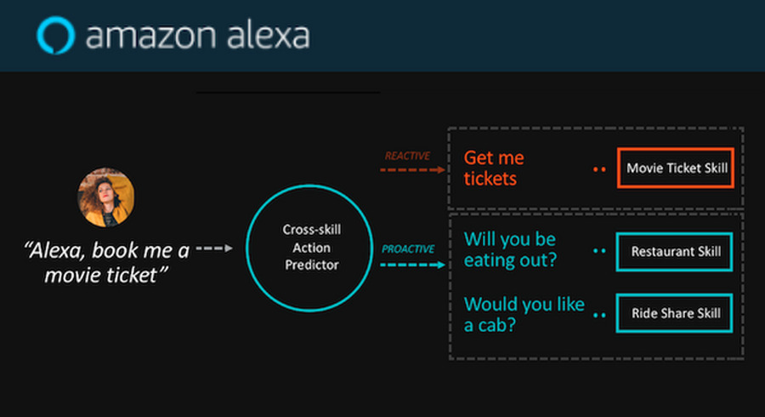Image resolution: width=765 pixels, height=417 pixels.
Task: Click orange dots before Movie Ticket Skill
Action: [599, 169]
